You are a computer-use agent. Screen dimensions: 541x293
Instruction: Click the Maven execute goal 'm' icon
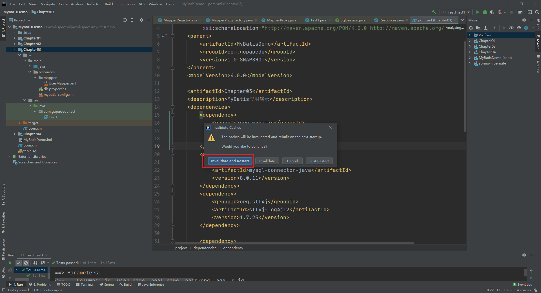511,28
